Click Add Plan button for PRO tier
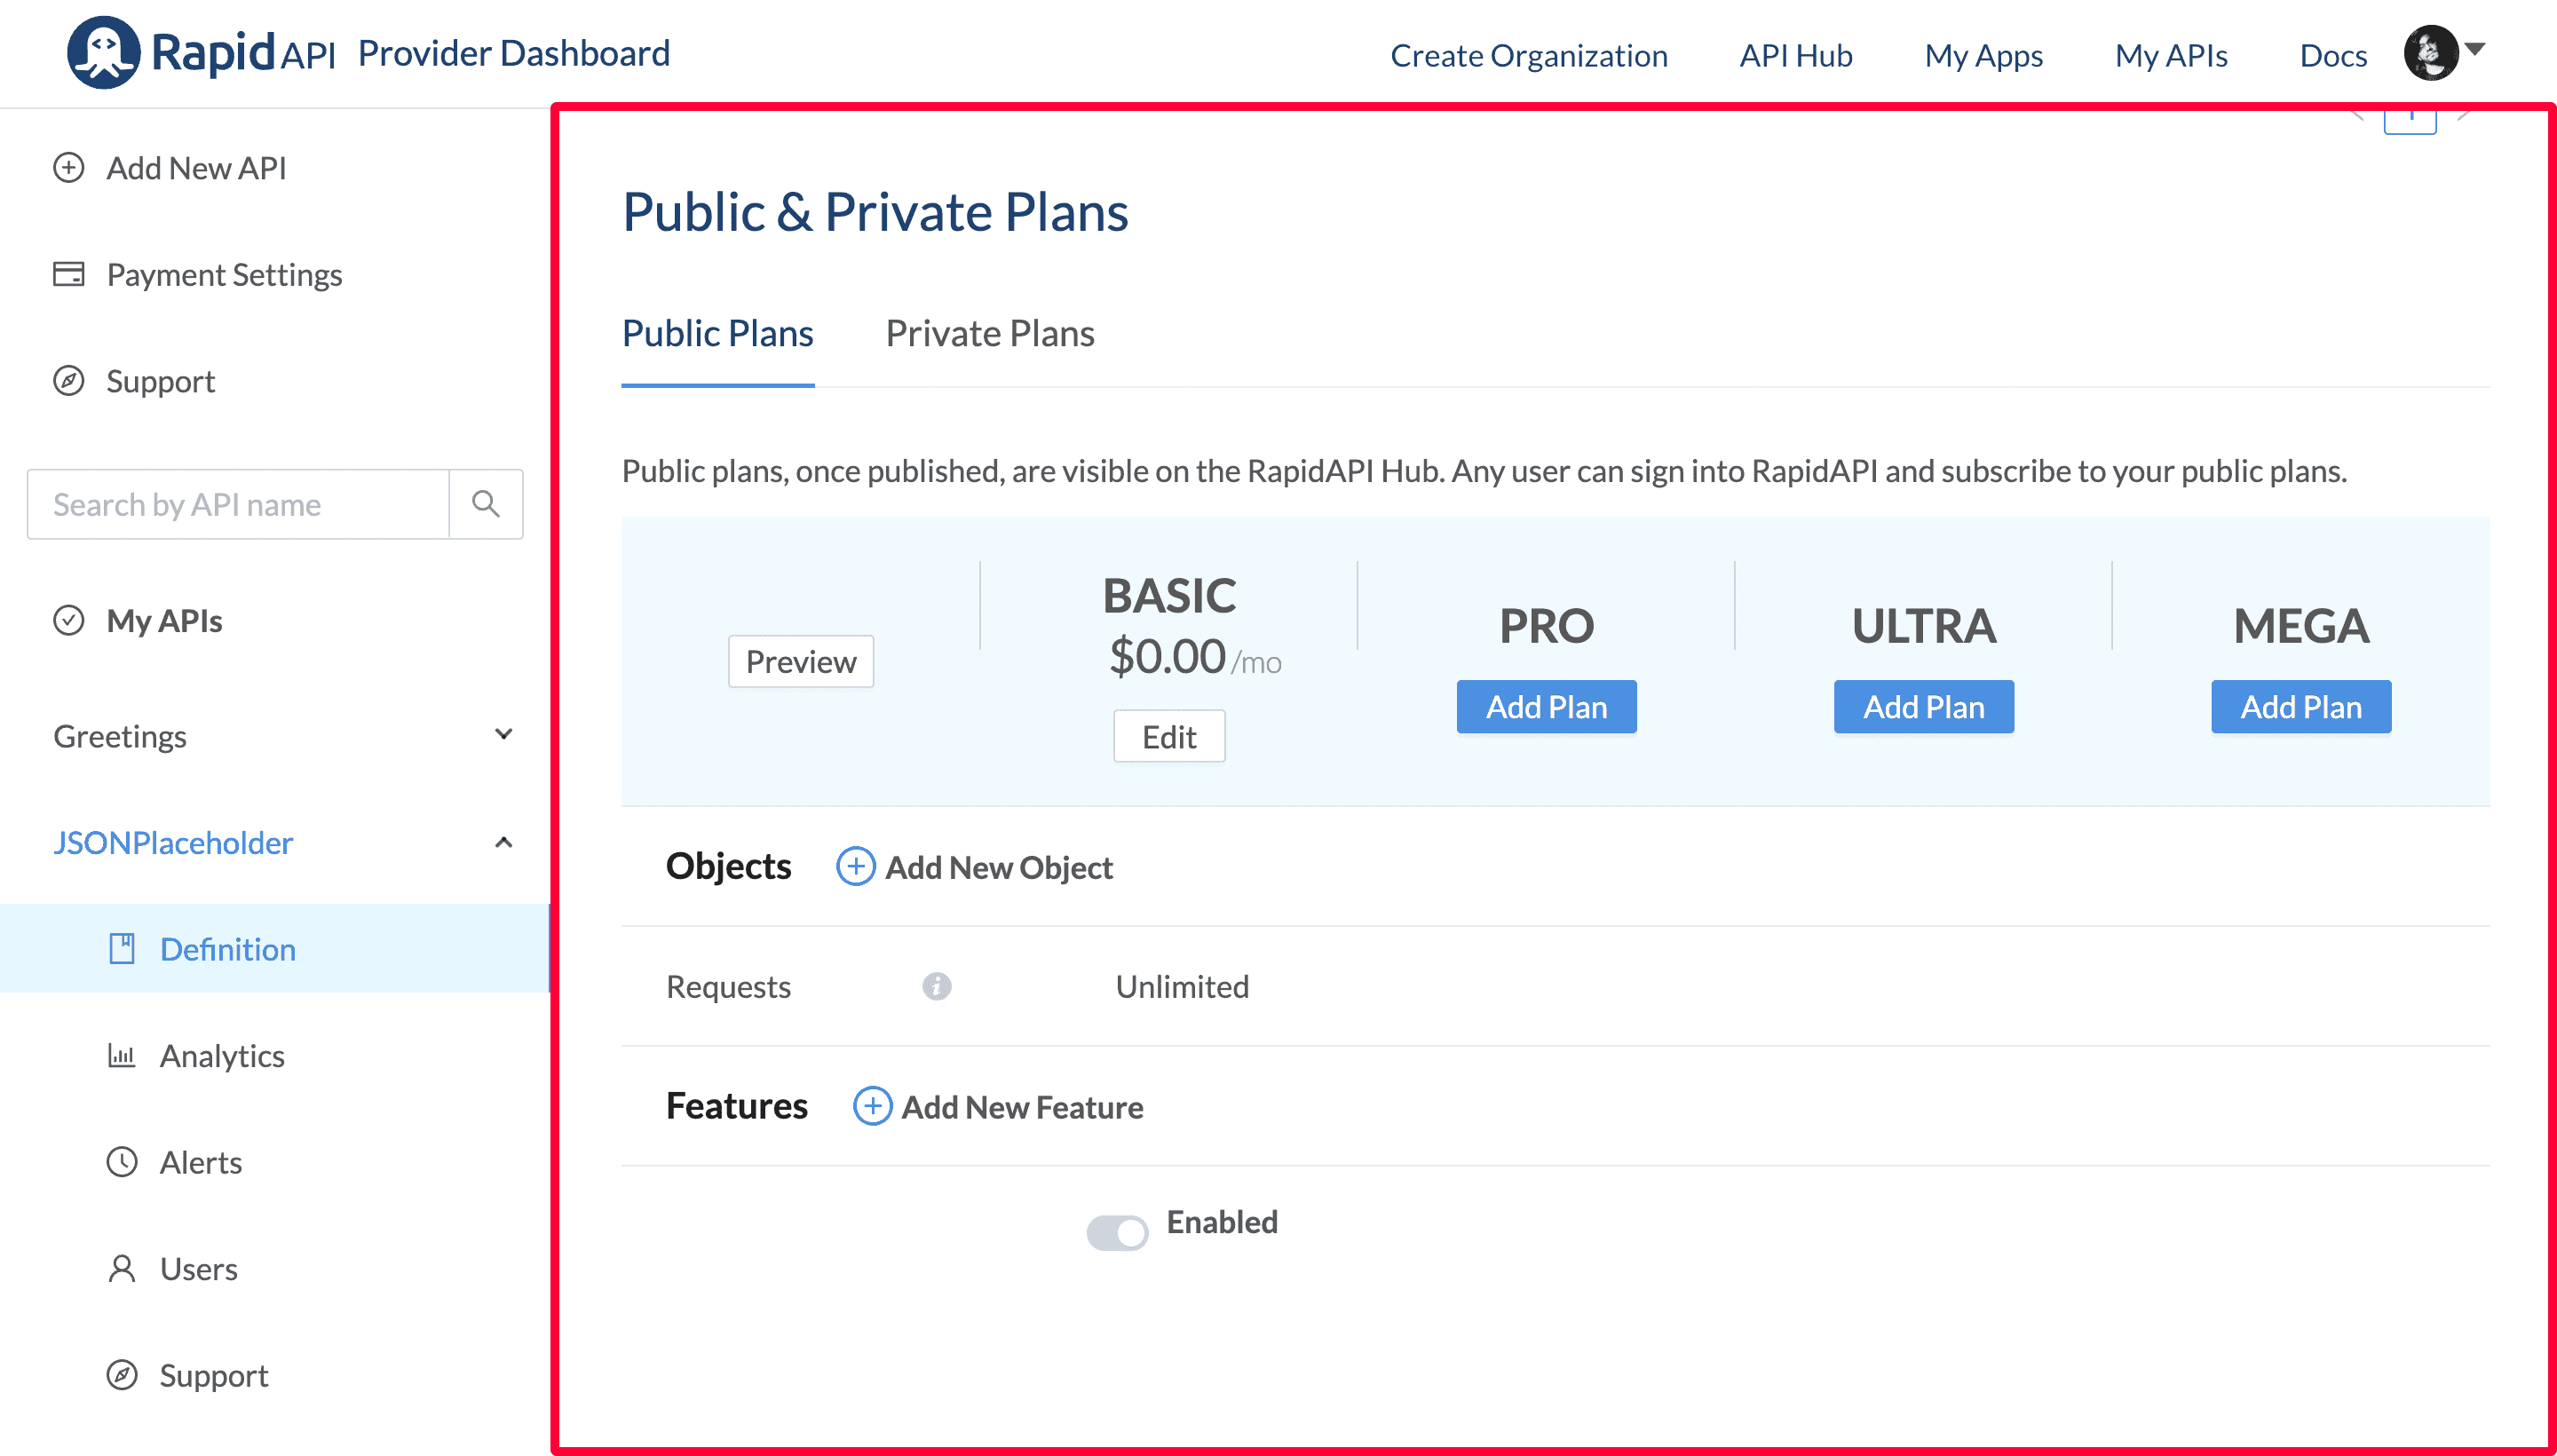This screenshot has width=2557, height=1456. (x=1546, y=706)
